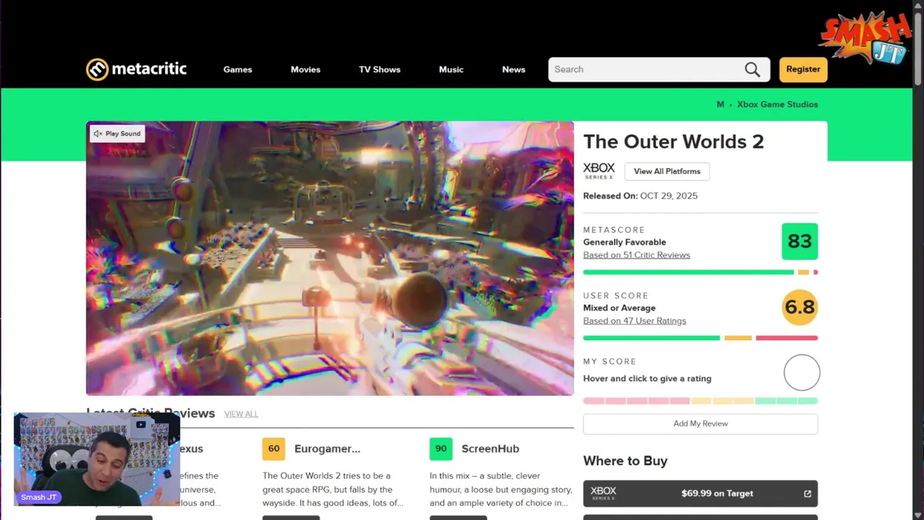Click the Metascore distribution bar
The height and width of the screenshot is (520, 924).
[x=700, y=272]
